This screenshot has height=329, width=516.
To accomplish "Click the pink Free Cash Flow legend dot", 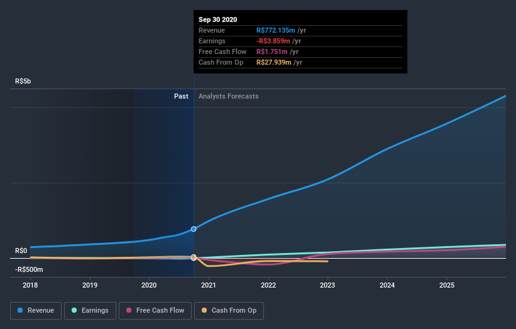I will tap(129, 310).
